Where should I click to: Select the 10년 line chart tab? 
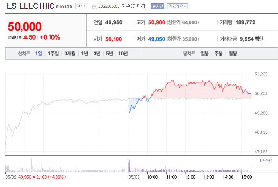[x=123, y=54]
